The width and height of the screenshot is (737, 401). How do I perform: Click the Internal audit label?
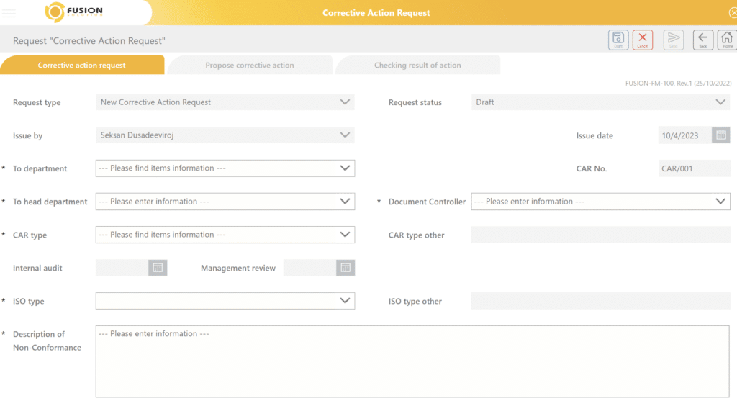click(x=37, y=268)
